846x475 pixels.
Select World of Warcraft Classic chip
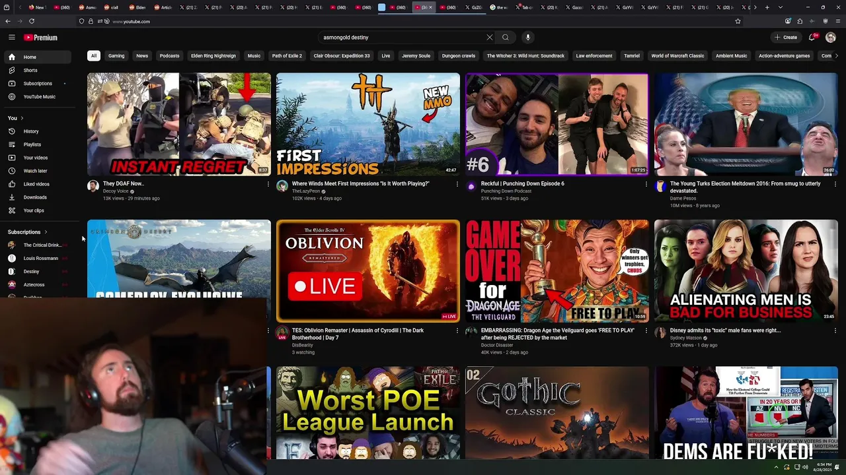point(677,56)
